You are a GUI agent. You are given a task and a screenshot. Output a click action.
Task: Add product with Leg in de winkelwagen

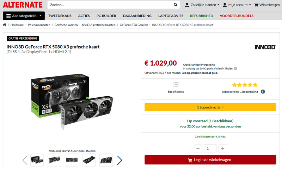[x=210, y=160]
